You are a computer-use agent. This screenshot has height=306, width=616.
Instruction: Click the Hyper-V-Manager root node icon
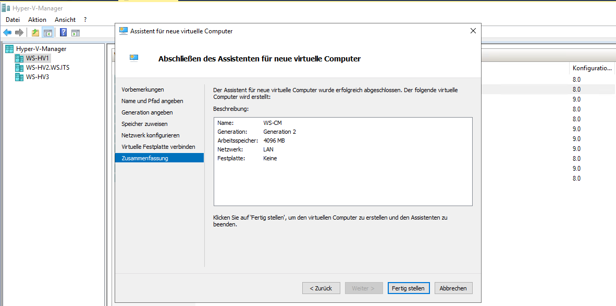(x=9, y=49)
